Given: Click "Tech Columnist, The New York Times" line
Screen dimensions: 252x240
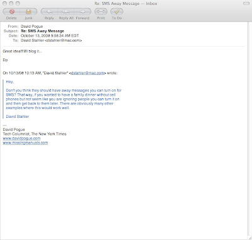Looking at the screenshot, I should click(35, 134).
